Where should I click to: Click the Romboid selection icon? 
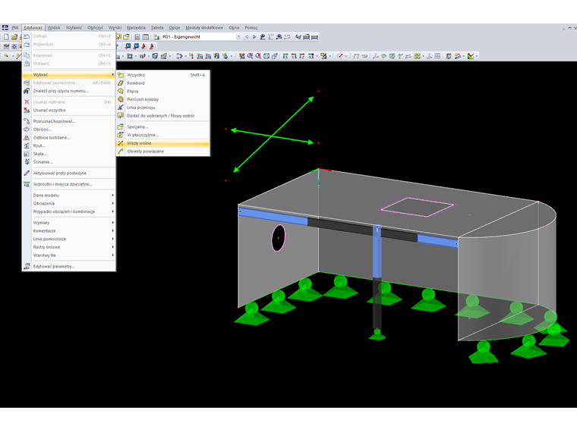(x=120, y=83)
